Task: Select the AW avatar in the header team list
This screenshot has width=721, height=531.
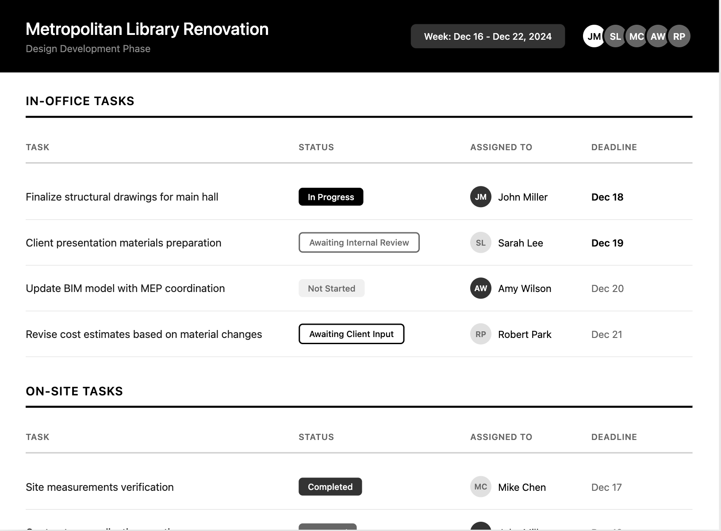Action: (658, 36)
